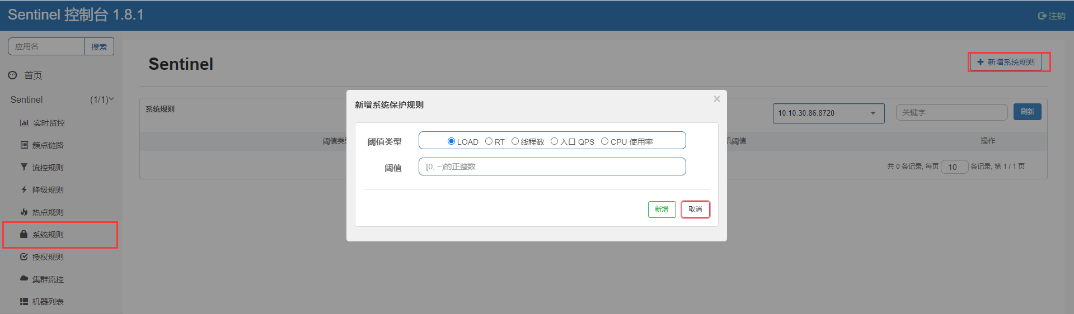Click the page size field showing 10
The image size is (1074, 314).
click(954, 167)
